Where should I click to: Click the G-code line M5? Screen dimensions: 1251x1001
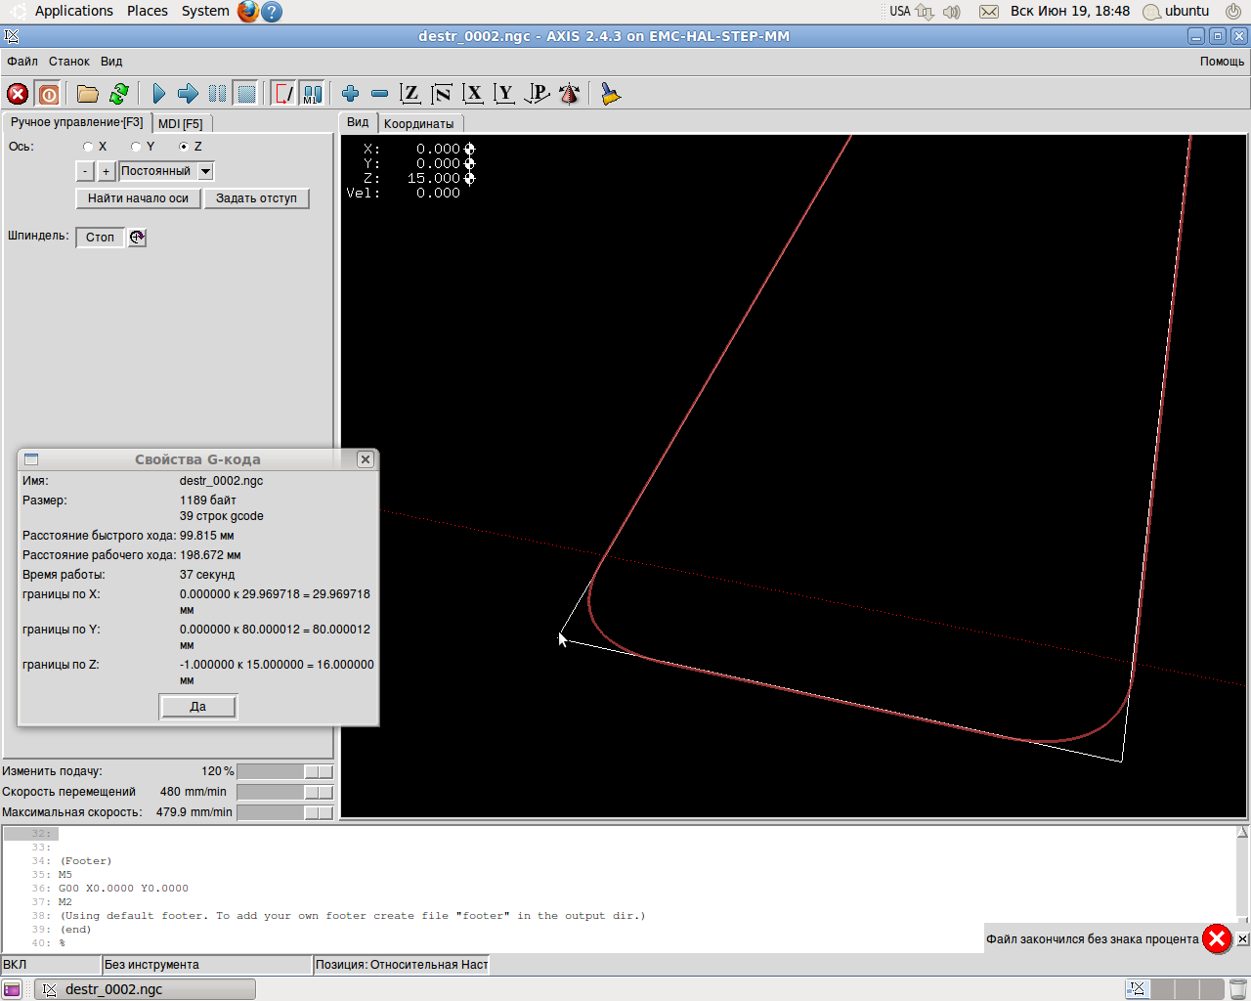(65, 875)
